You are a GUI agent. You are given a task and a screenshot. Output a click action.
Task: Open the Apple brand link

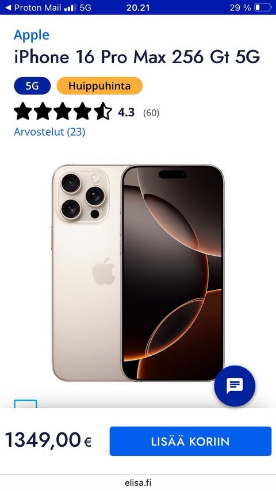(x=31, y=35)
